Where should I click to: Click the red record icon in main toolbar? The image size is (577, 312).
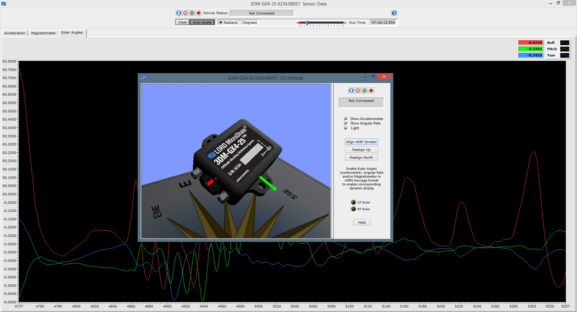[x=199, y=13]
